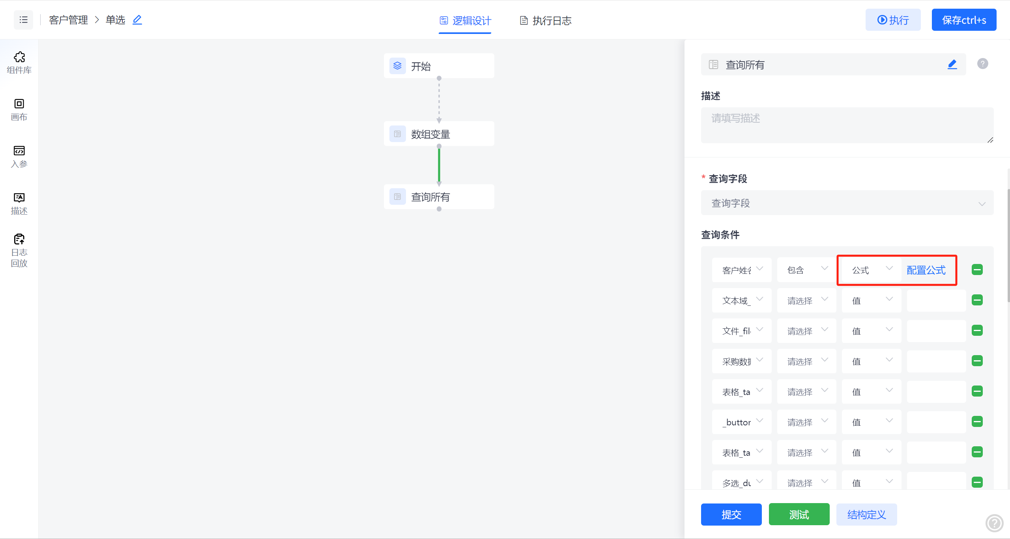Remove the 文本域 condition row with green minus
1010x539 pixels.
click(977, 300)
